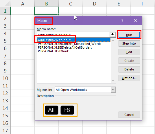Click the macro list scroll up arrow
This screenshot has width=155, height=134.
[x=113, y=41]
